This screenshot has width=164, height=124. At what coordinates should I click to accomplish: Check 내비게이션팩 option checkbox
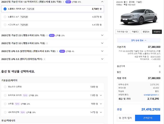click(5, 112)
